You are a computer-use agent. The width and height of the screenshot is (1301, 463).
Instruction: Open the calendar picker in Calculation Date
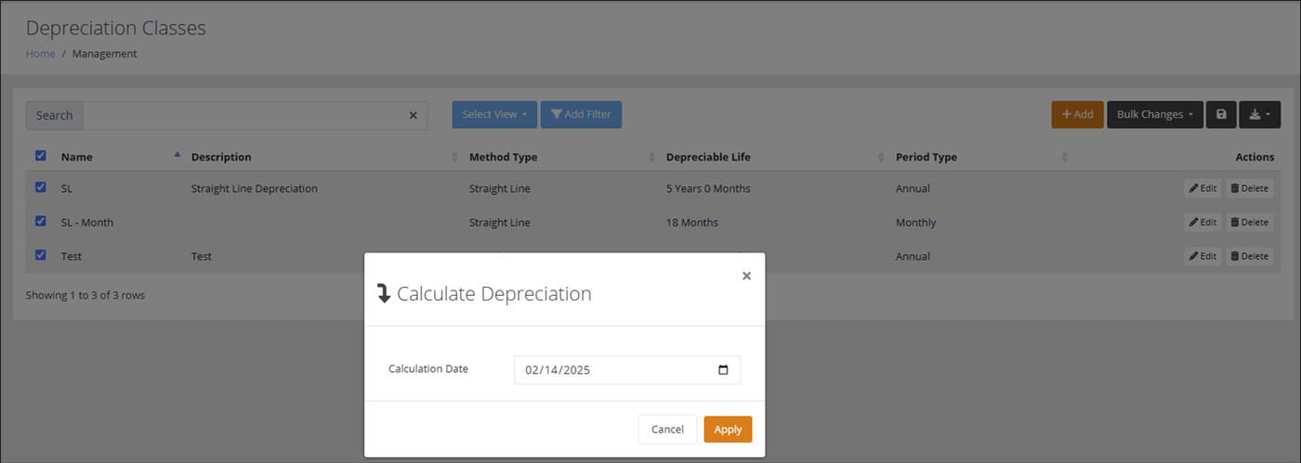pyautogui.click(x=723, y=369)
